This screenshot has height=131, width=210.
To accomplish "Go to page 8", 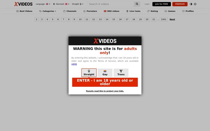I will point(69,20).
